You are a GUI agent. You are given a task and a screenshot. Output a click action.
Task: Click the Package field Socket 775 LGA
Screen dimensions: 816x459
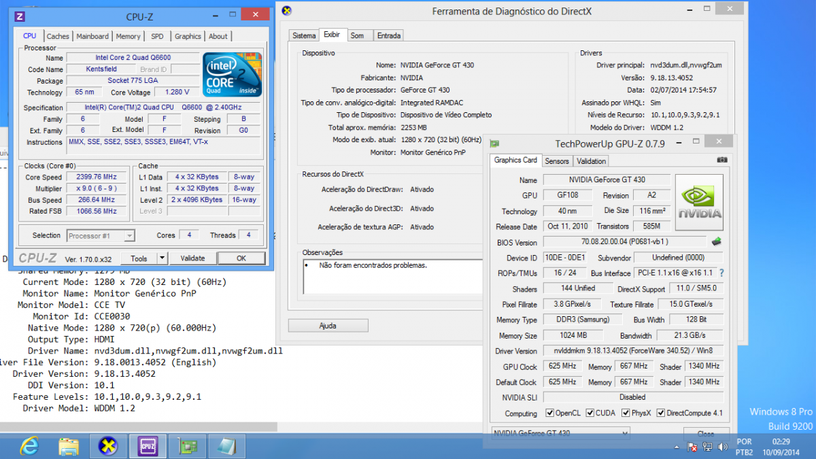(133, 80)
